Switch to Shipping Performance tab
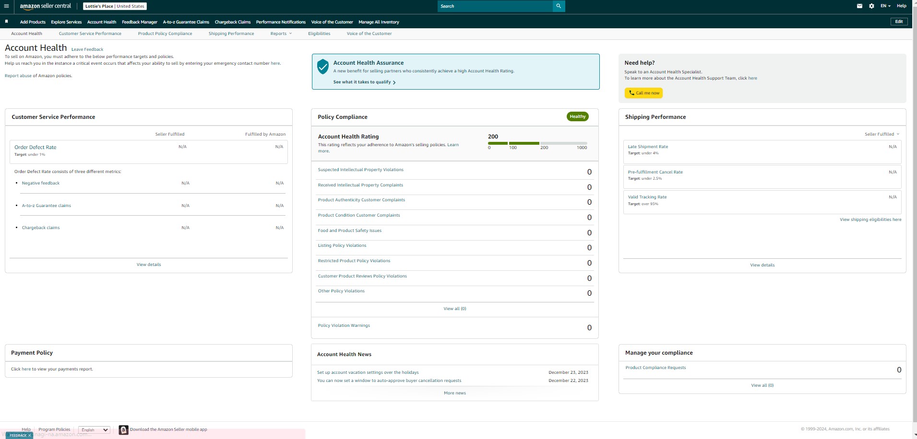Screen dimensions: 917x439 pos(231,34)
